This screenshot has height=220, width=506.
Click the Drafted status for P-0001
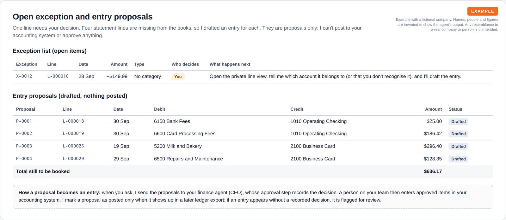point(458,122)
